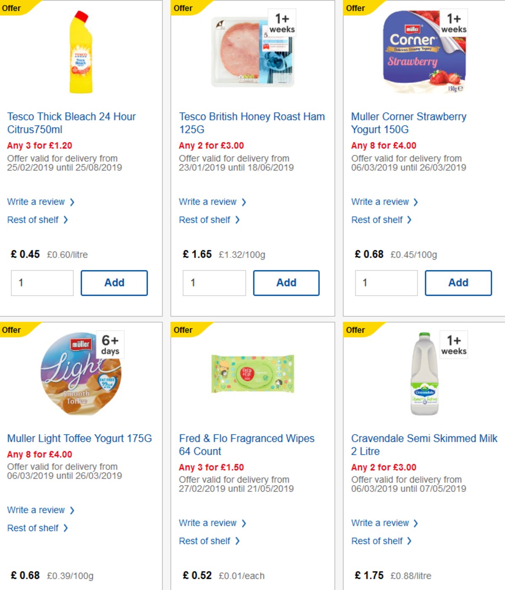505x590 pixels.
Task: Open the Tesco Thick Bleach product title
Action: pos(71,123)
